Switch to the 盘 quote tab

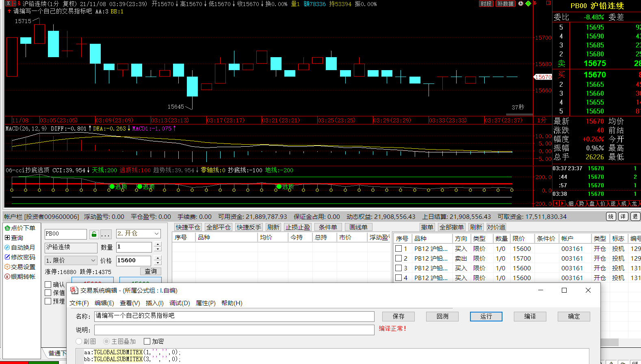pos(592,203)
